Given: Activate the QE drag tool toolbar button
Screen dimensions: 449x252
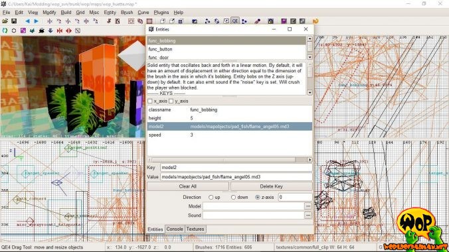Looking at the screenshot, I should [x=235, y=21].
